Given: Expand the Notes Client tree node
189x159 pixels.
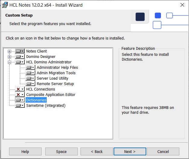Looking at the screenshot, I should (x=9, y=51).
